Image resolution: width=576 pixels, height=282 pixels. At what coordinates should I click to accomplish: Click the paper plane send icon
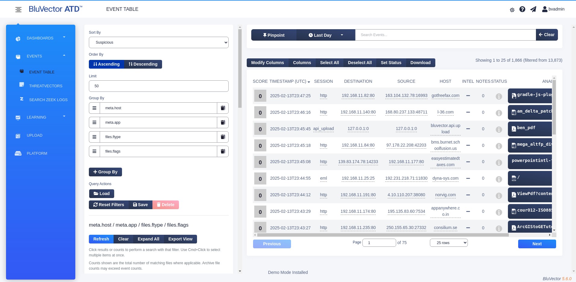[533, 9]
